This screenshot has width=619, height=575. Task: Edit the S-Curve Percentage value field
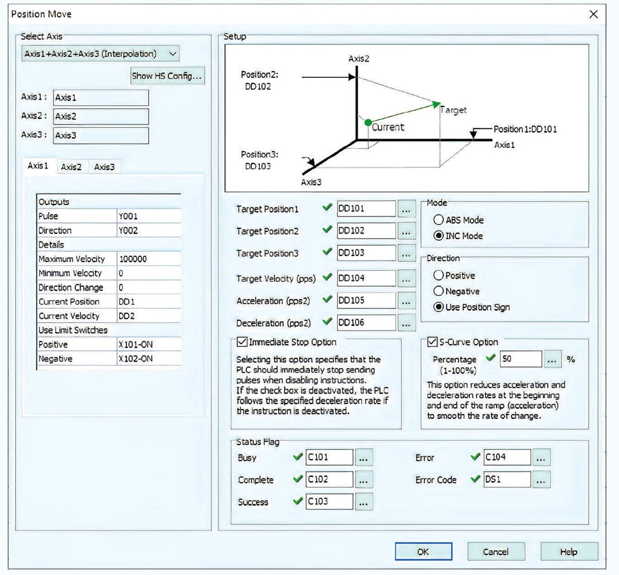(x=521, y=359)
